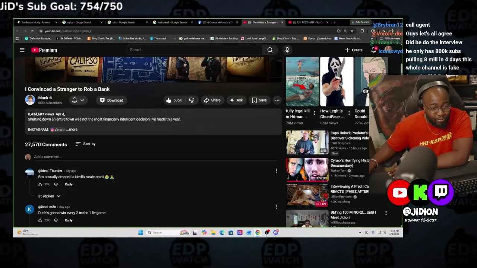
Task: Open Google Chrome from the taskbar
Action: [x=258, y=233]
